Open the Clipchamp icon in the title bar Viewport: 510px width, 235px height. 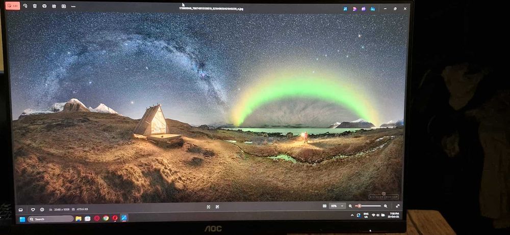tap(354, 9)
